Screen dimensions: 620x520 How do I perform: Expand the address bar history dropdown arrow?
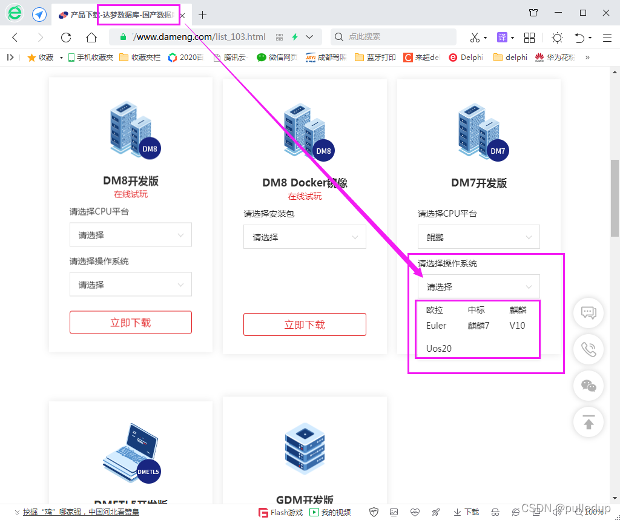309,37
